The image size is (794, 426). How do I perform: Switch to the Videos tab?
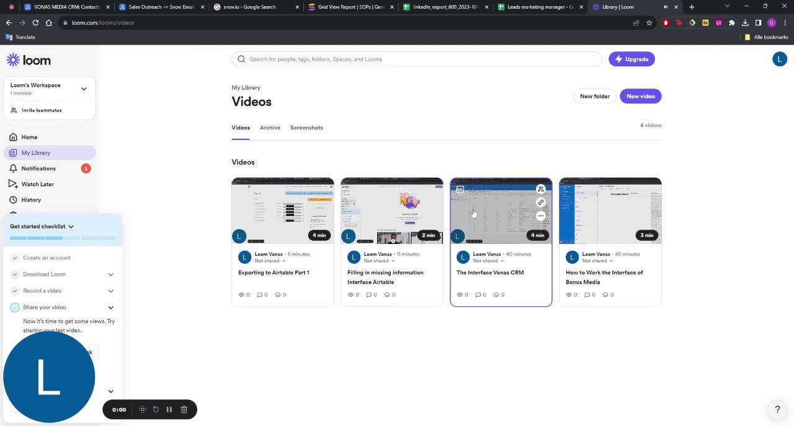pyautogui.click(x=241, y=128)
